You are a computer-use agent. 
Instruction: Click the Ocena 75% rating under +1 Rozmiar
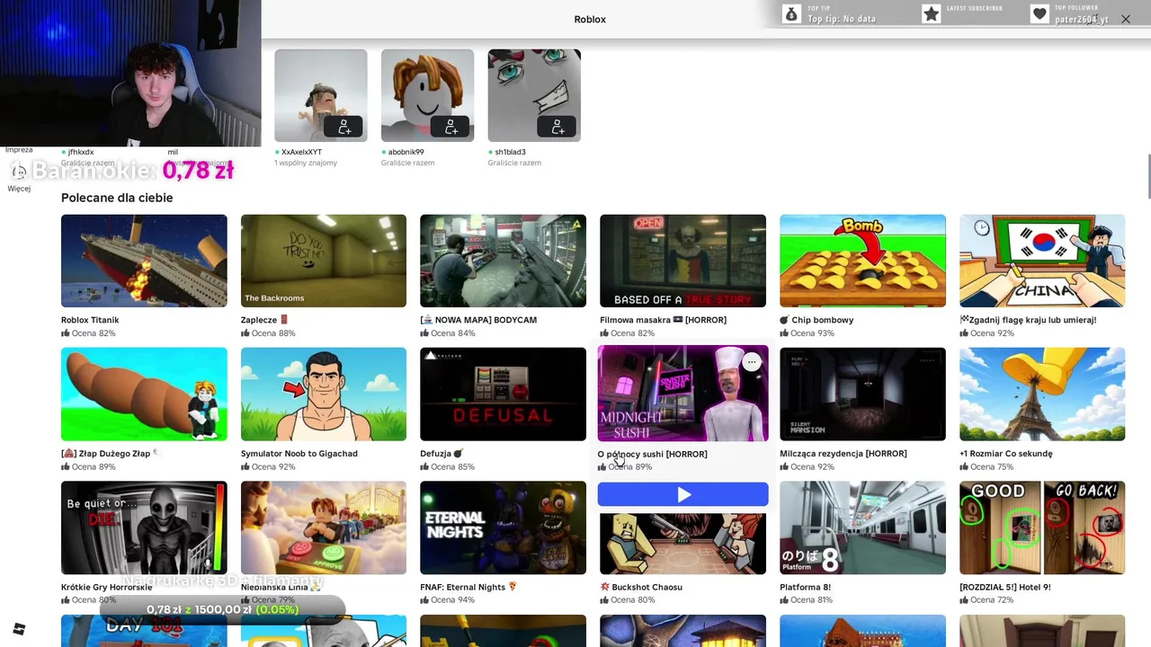[x=986, y=467]
